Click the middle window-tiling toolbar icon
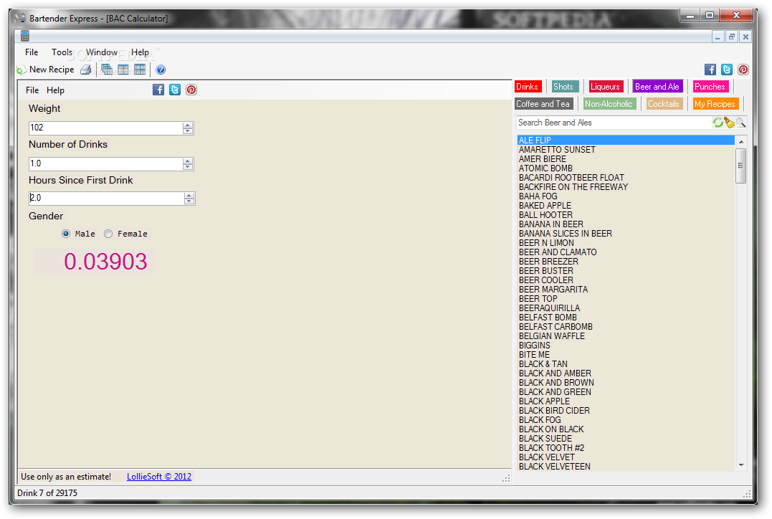The image size is (772, 519). 123,70
